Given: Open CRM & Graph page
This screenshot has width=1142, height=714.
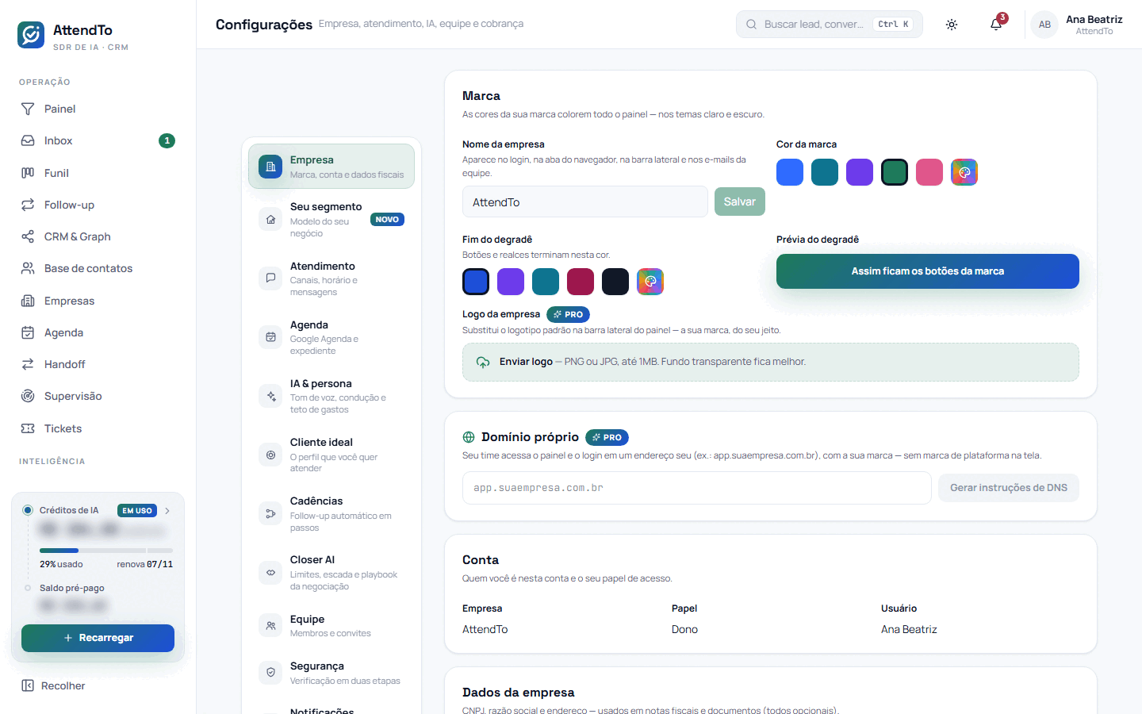Looking at the screenshot, I should [98, 236].
